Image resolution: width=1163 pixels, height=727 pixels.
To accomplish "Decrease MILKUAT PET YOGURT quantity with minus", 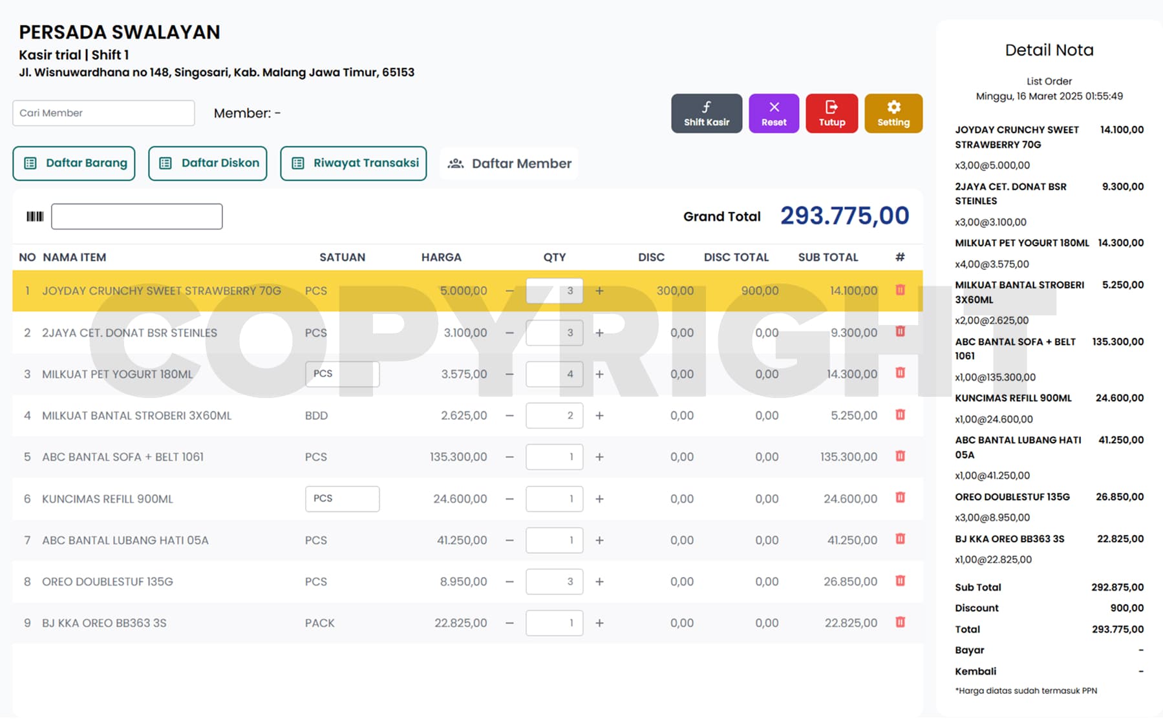I will point(509,374).
